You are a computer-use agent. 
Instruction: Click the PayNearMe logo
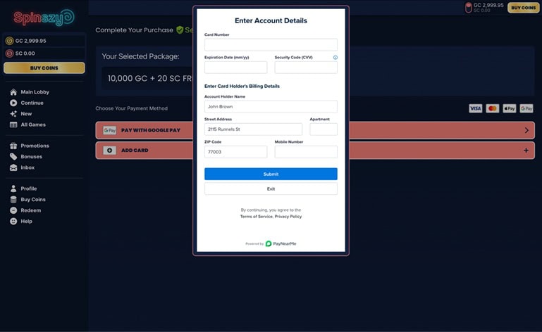tap(282, 243)
